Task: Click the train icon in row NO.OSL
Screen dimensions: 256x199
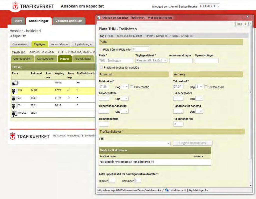Action: 14,113
